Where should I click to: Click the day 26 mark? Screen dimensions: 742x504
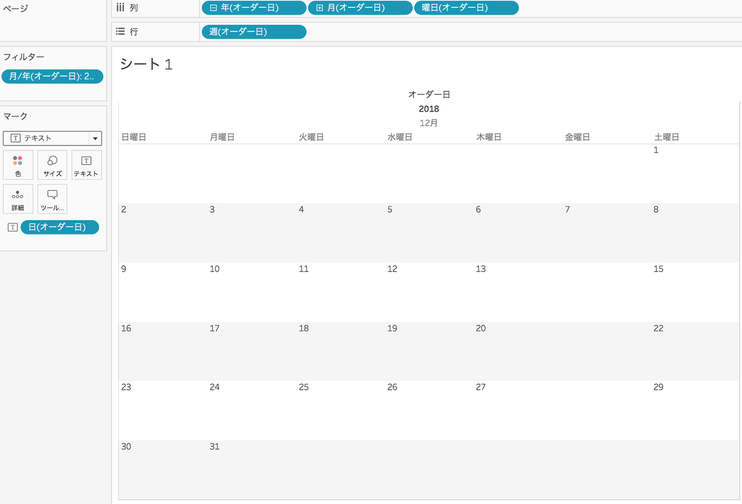392,387
